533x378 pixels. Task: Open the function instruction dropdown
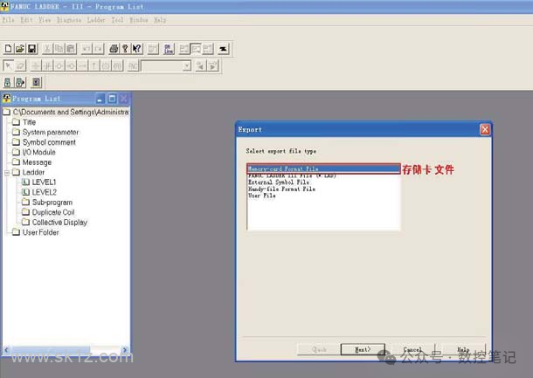(187, 65)
